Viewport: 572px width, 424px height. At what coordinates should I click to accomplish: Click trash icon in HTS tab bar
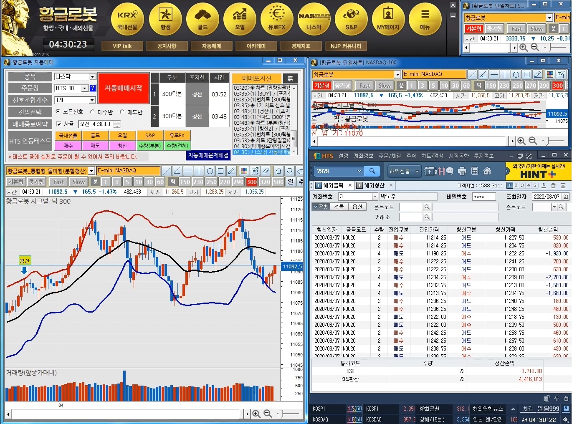tap(553, 185)
